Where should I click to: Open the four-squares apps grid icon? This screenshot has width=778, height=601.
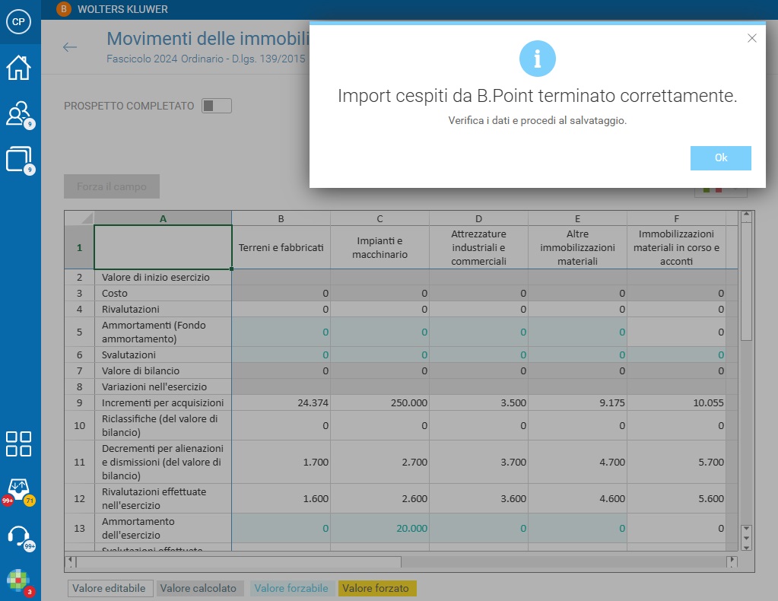18,444
